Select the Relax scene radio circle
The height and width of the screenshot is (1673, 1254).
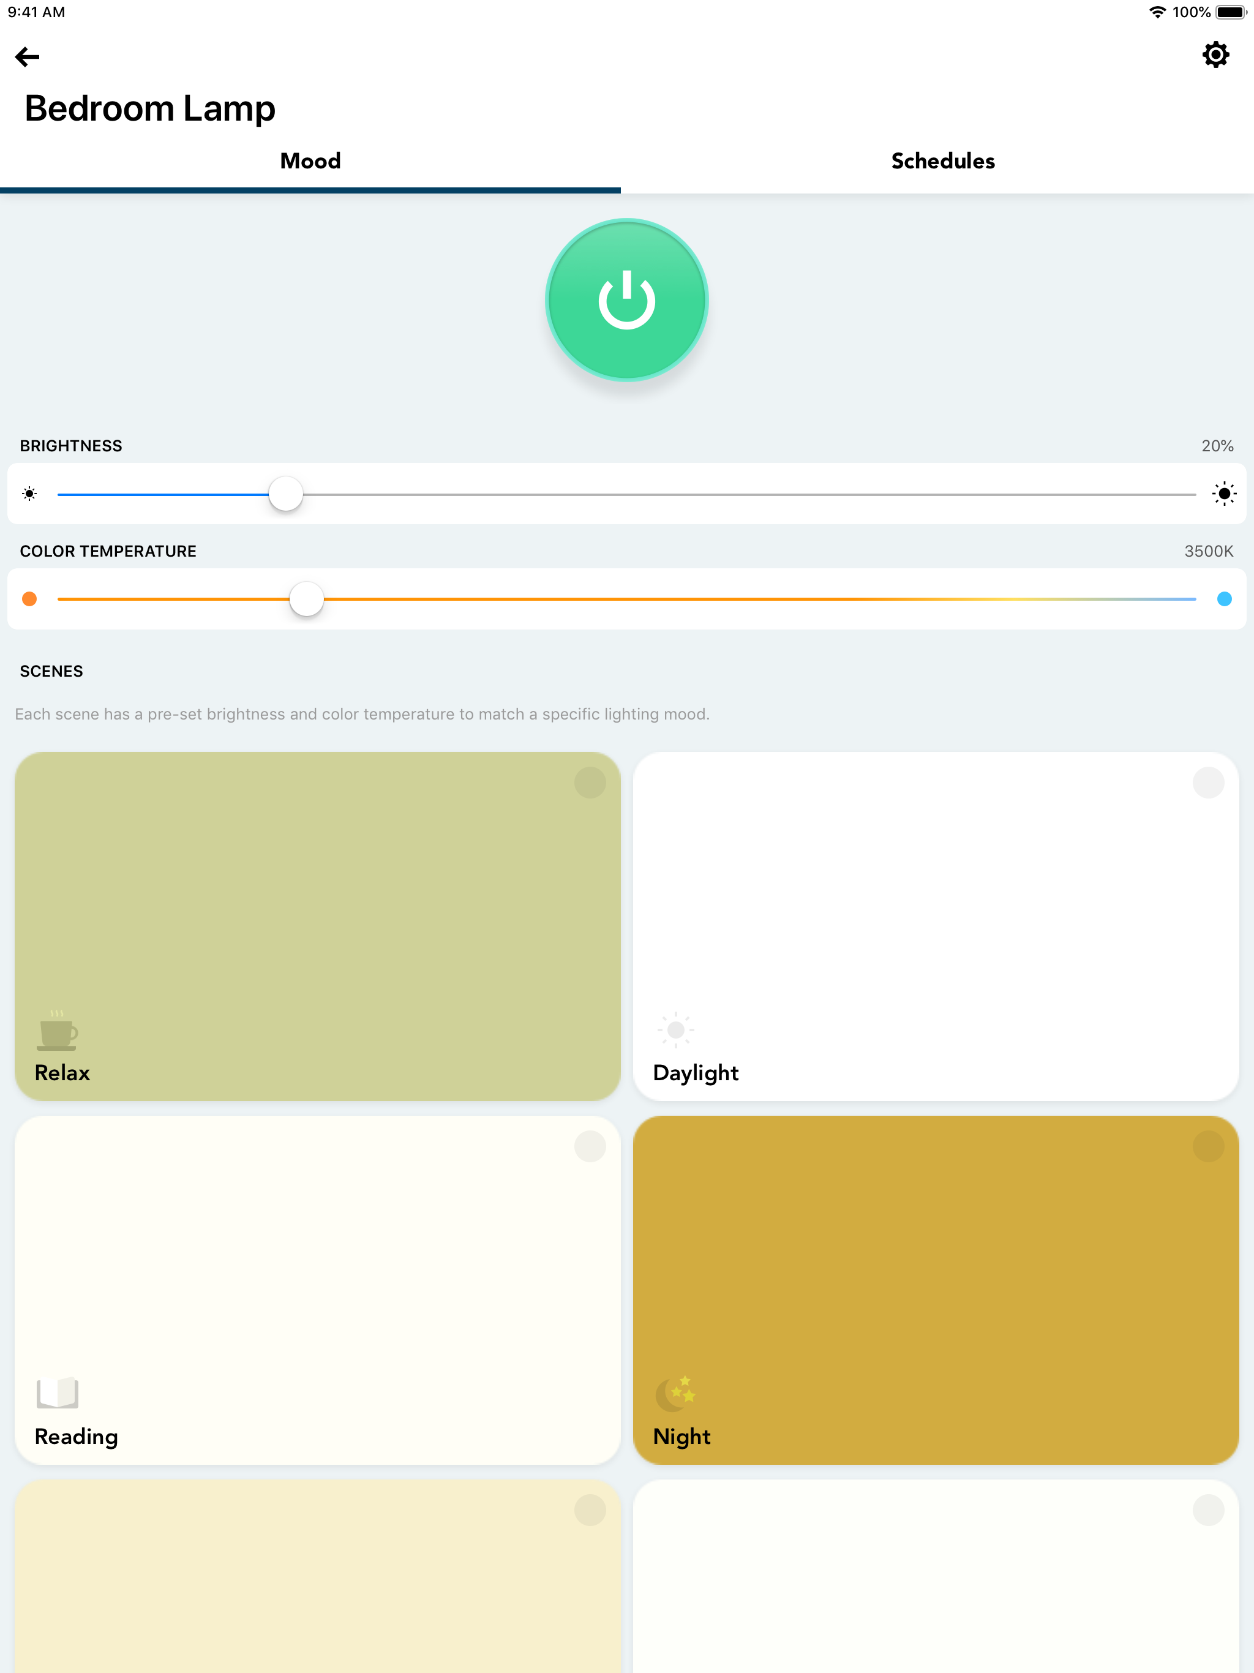[x=590, y=783]
